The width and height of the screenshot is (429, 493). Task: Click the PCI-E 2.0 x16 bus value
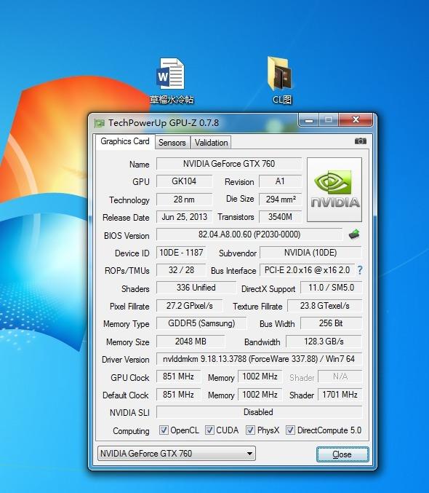307,270
